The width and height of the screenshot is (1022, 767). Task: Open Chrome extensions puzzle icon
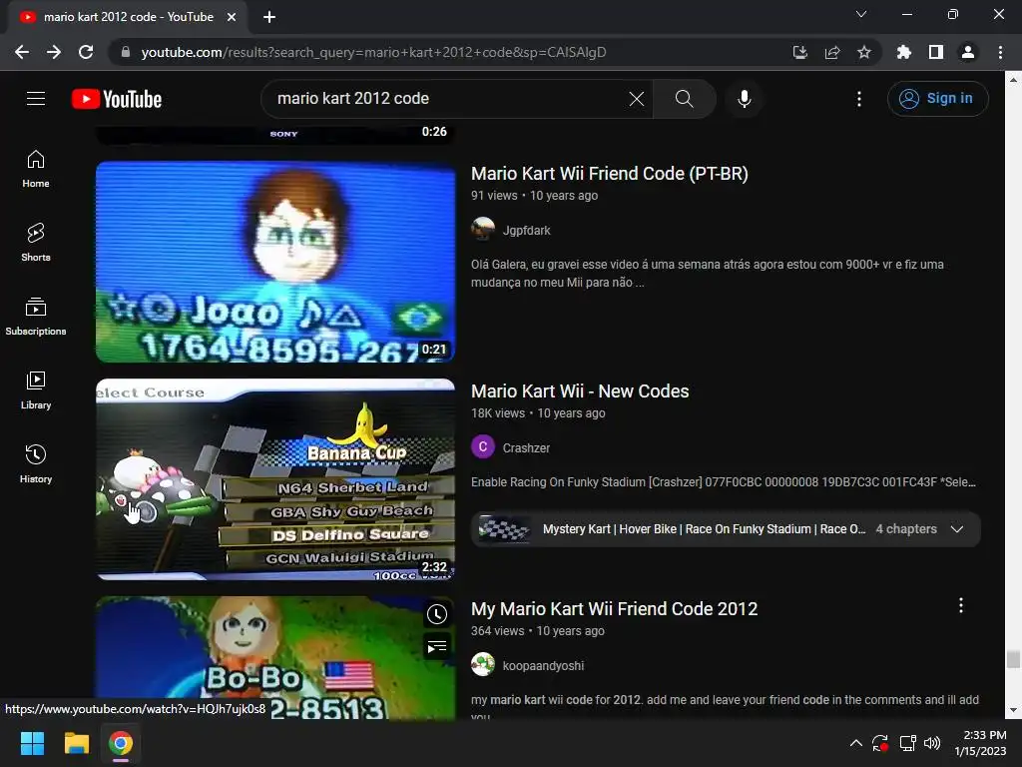tap(904, 52)
